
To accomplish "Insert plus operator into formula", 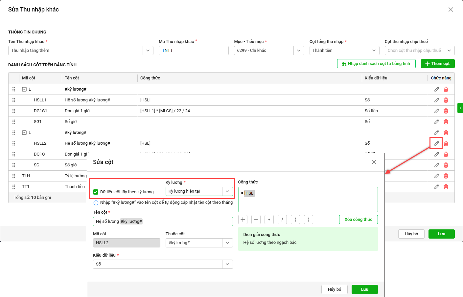I will point(243,220).
